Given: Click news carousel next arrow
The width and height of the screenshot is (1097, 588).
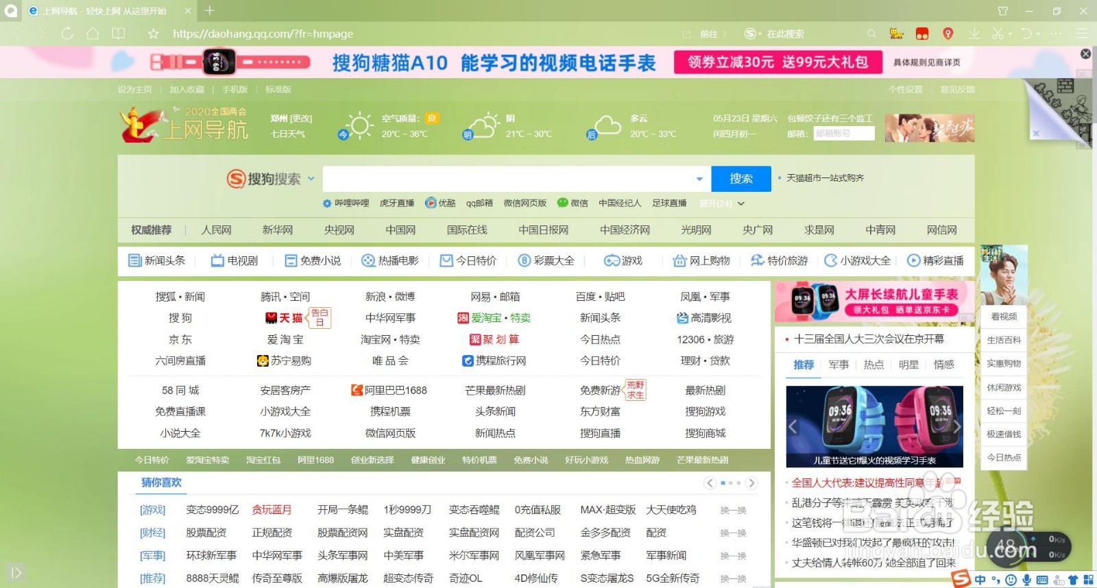Looking at the screenshot, I should 956,426.
